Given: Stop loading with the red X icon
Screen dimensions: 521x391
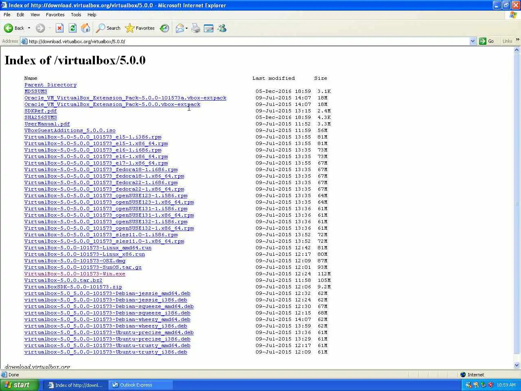Looking at the screenshot, I should [59, 28].
